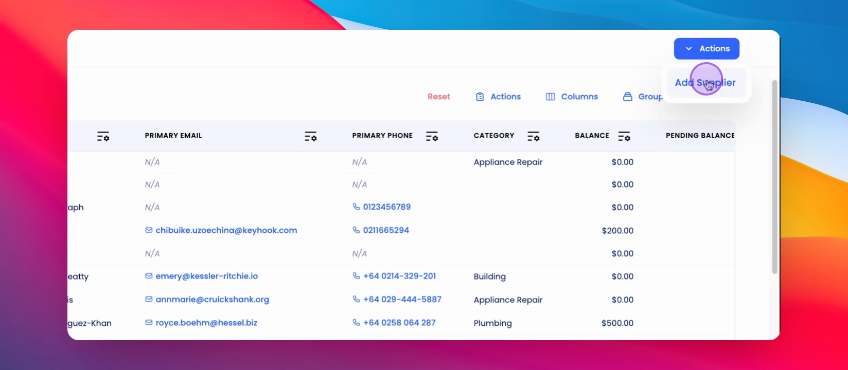Email chibuike.uzoechina@keyhook.com
The height and width of the screenshot is (370, 848).
[226, 230]
